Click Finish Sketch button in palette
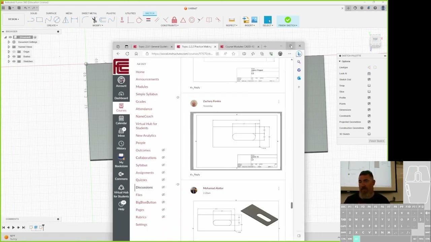Screen dimensions: 431x242 [376, 141]
